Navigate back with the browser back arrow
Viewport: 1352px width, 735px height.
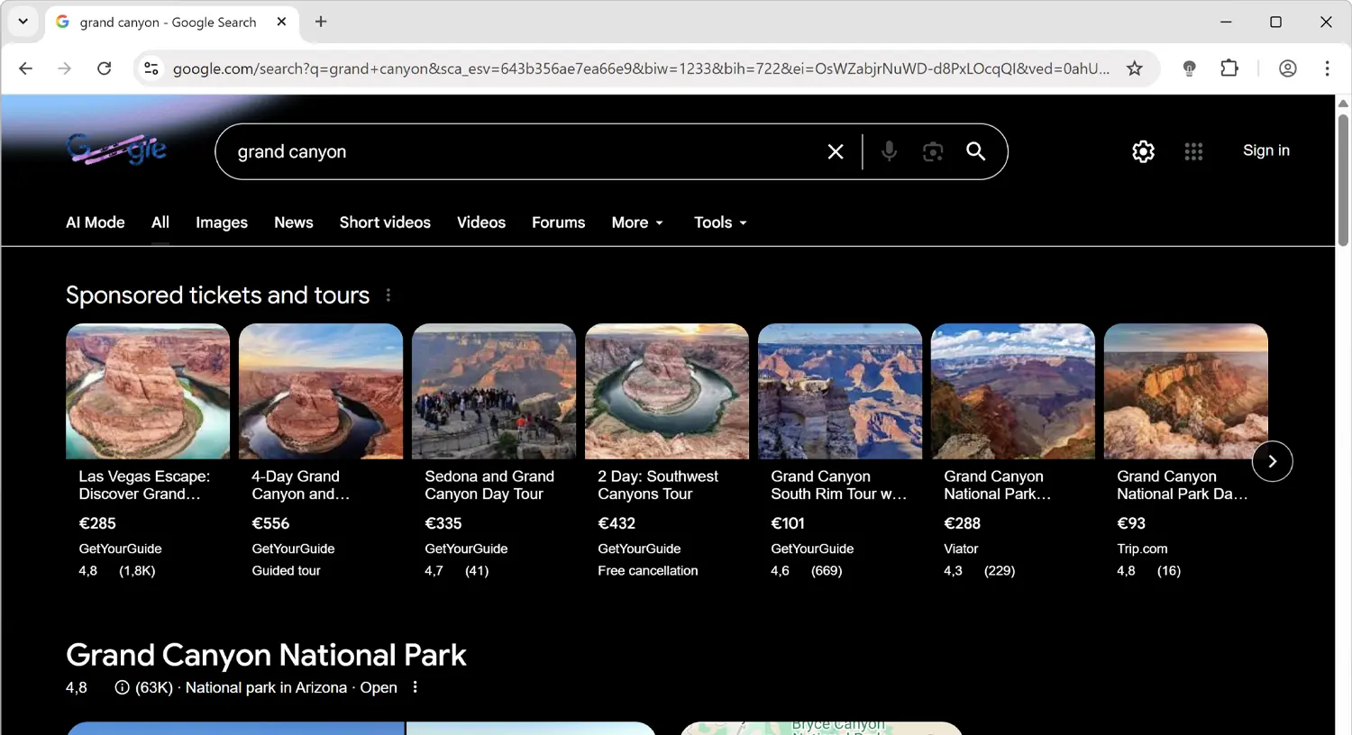(24, 68)
